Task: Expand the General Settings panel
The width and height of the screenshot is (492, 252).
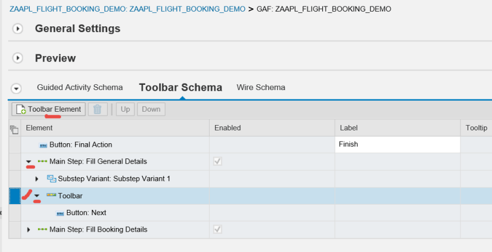Action: click(x=18, y=29)
